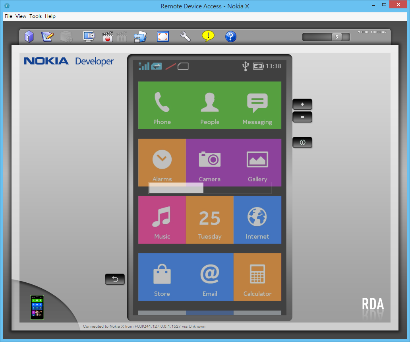The width and height of the screenshot is (410, 342).
Task: Open settings via the wrench icon
Action: pos(186,36)
